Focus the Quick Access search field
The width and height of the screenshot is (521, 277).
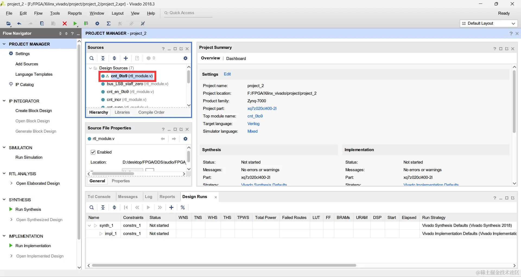[188, 13]
